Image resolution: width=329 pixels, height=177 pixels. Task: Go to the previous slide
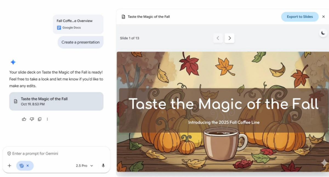click(218, 38)
